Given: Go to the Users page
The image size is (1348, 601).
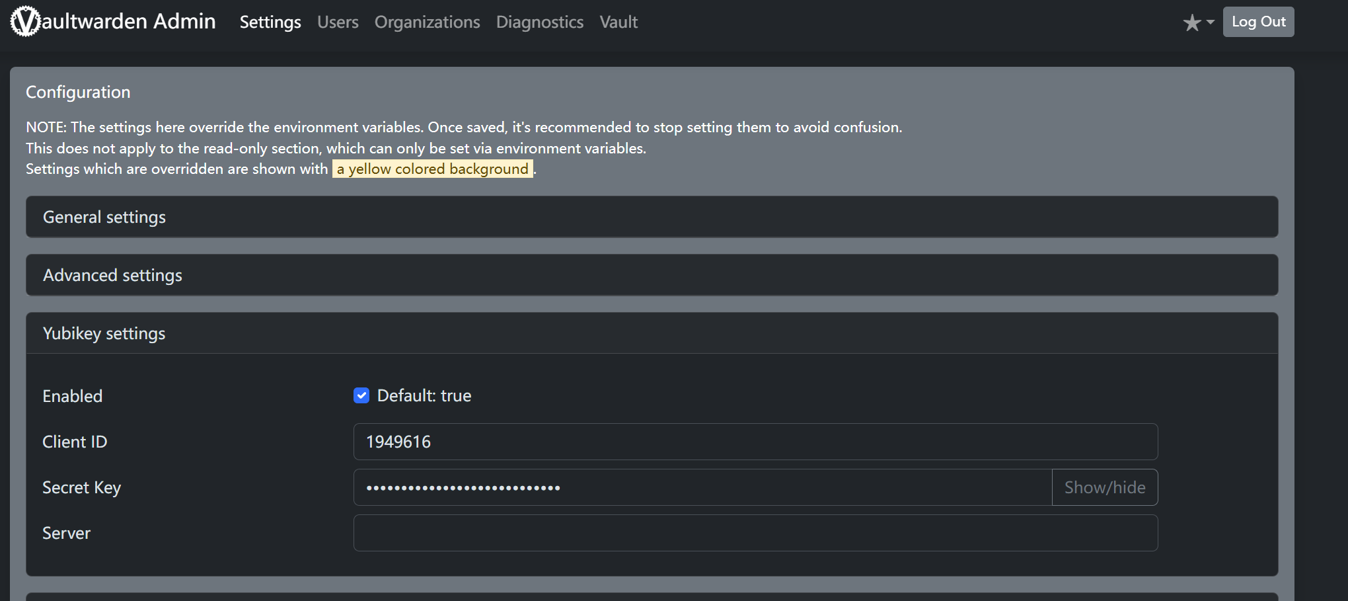Looking at the screenshot, I should tap(338, 22).
